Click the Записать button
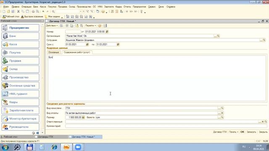 point(251,132)
